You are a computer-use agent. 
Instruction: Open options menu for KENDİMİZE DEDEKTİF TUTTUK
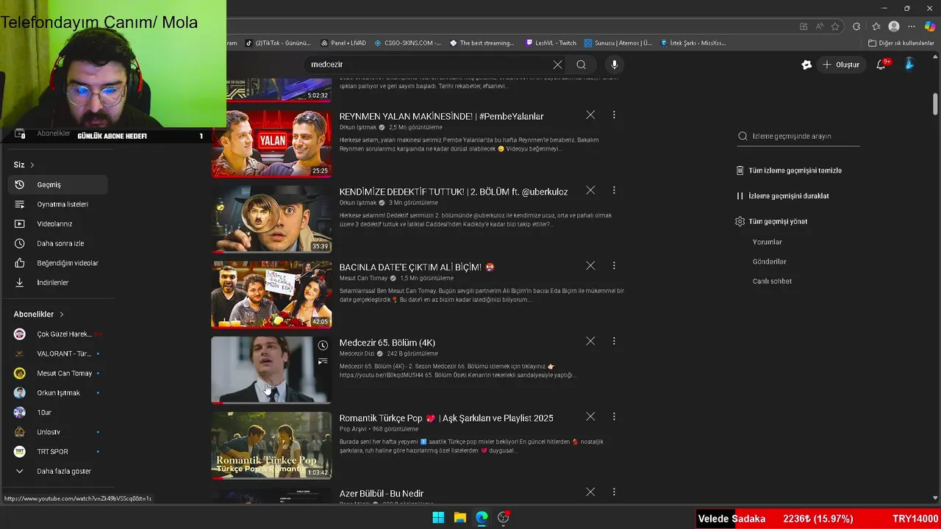pyautogui.click(x=614, y=190)
